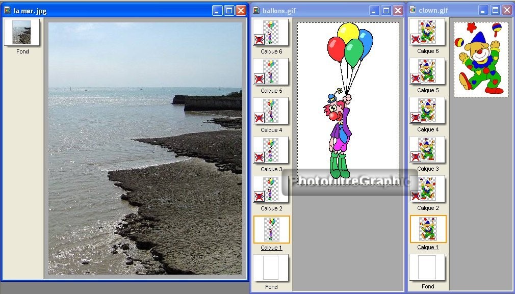Click the seaside photo canvas

(145, 148)
